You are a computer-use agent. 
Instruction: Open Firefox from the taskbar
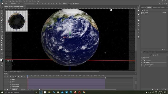75,92
